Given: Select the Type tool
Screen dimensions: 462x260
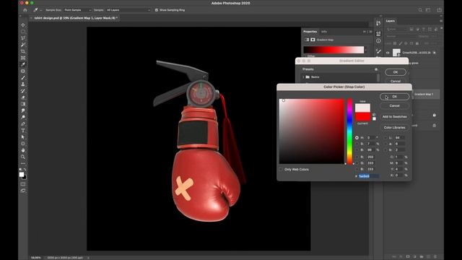Looking at the screenshot, I should [23, 131].
